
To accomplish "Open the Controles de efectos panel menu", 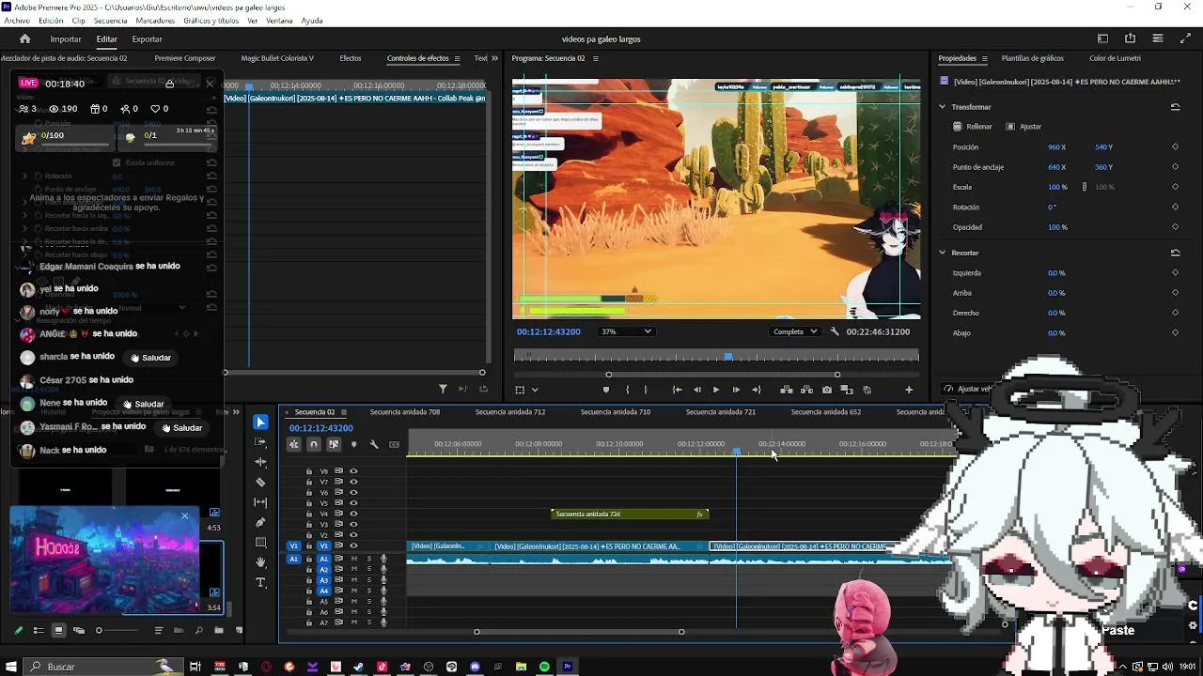I will (459, 58).
